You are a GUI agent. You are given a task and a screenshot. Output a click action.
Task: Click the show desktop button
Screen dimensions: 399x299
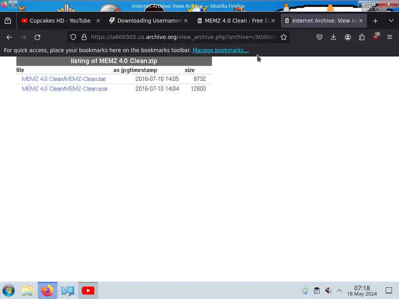click(389, 290)
